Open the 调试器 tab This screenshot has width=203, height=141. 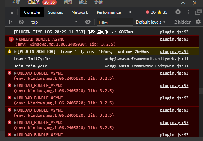(x=33, y=2)
